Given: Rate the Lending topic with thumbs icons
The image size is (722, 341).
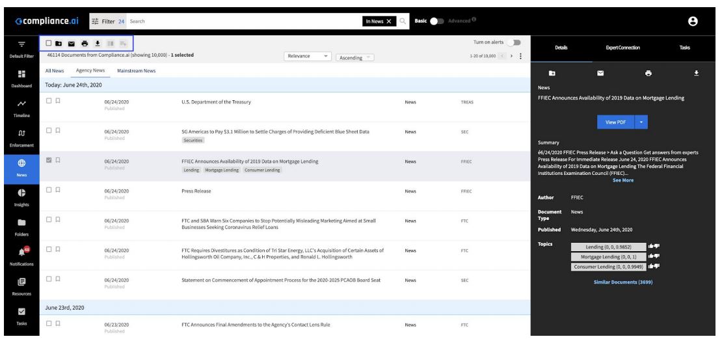Looking at the screenshot, I should pos(654,247).
